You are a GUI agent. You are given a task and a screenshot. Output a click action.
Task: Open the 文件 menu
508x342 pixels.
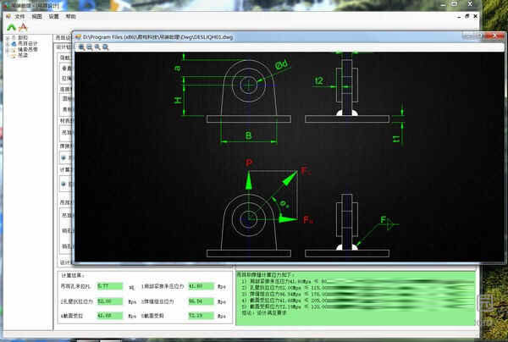pyautogui.click(x=19, y=16)
